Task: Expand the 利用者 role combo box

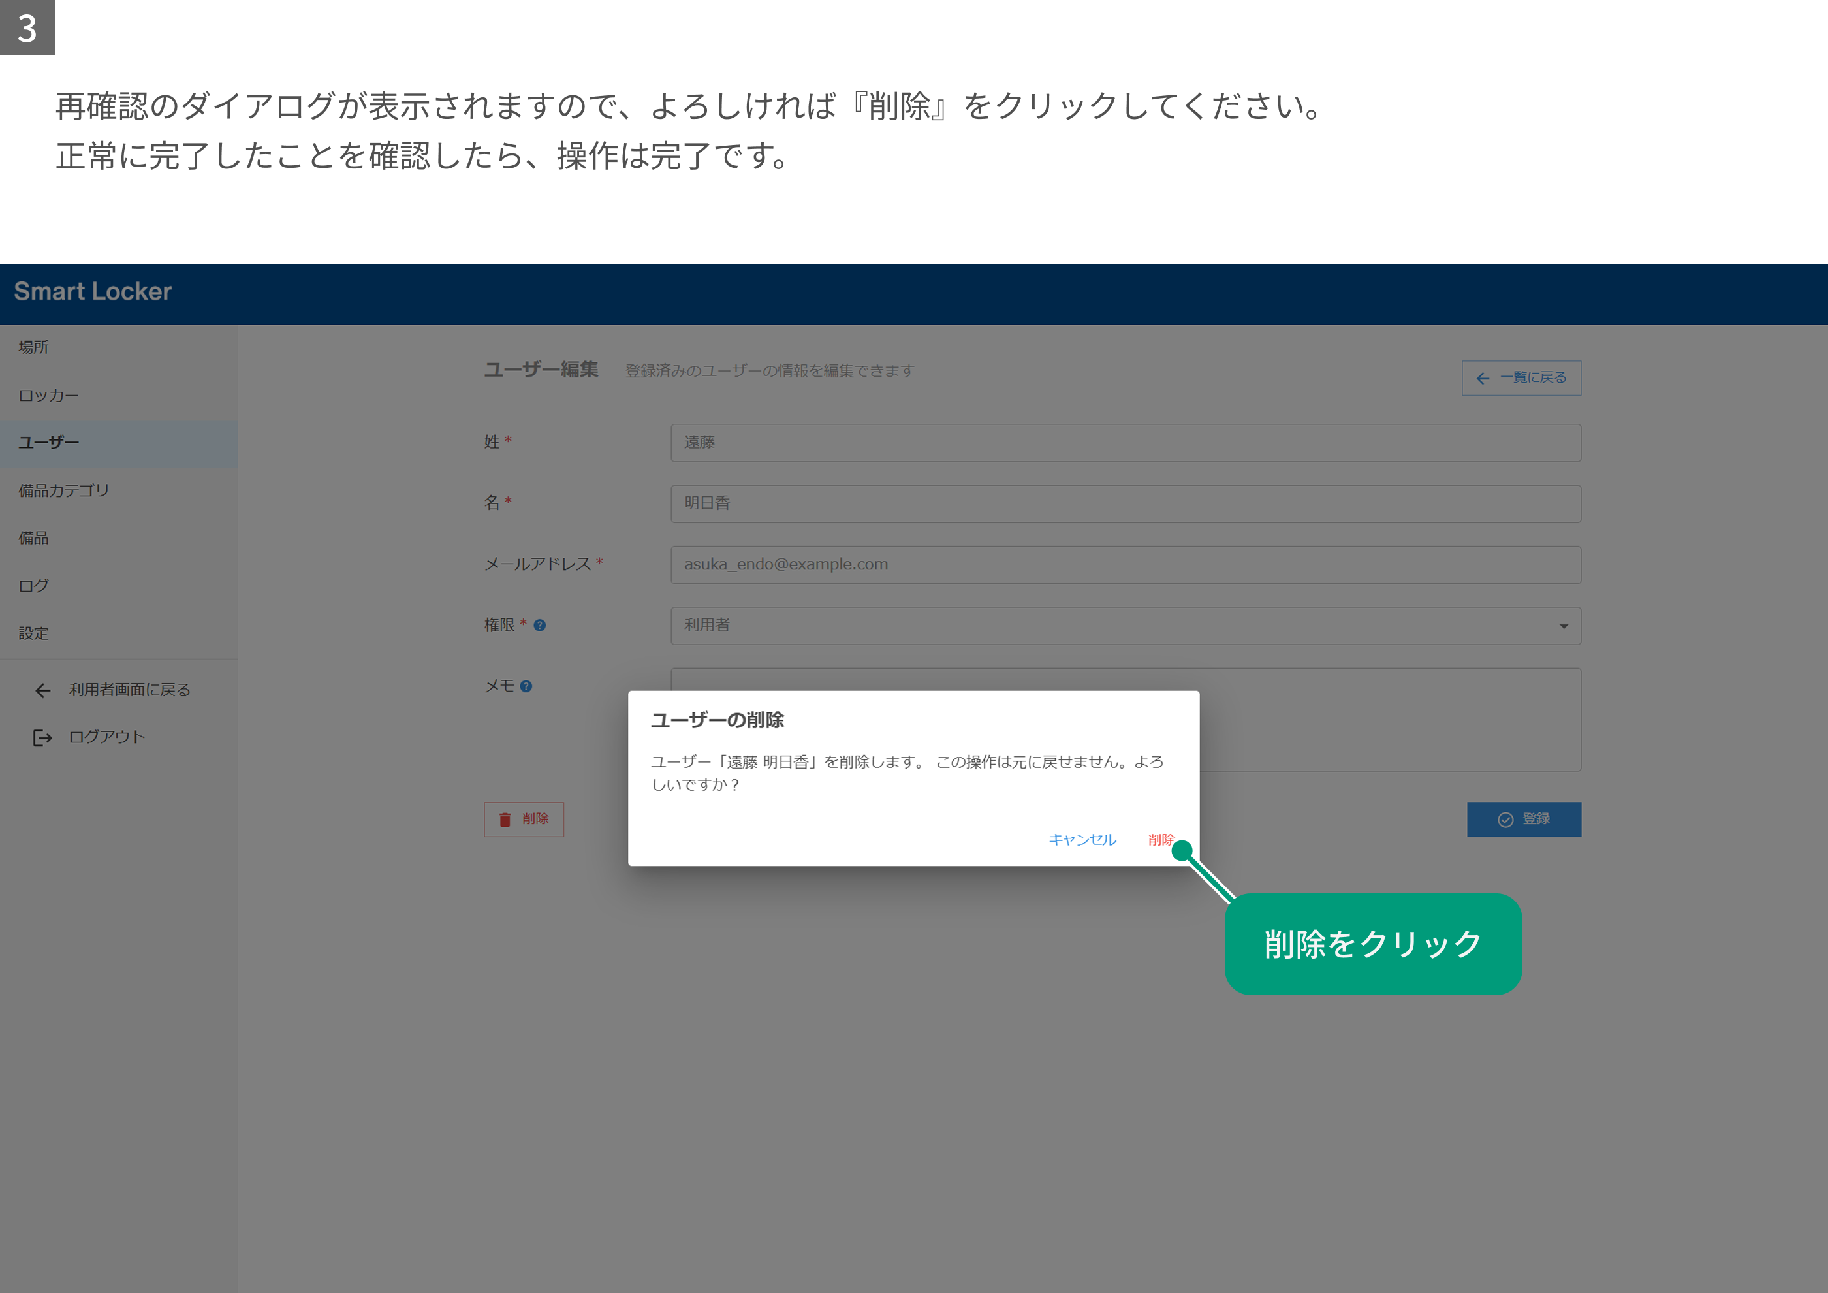Action: tap(1126, 626)
